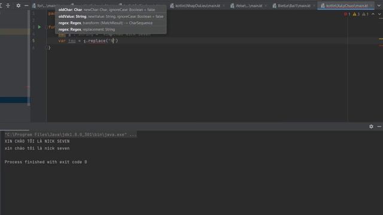Close the BietLe\BaiT\main.kt tab
Viewport: 383px width, 215px height.
(x=314, y=5)
